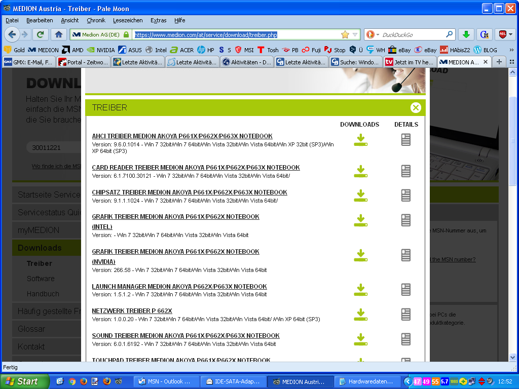
Task: Switch to the Portal - Zeitwo... tab
Action: coord(83,62)
